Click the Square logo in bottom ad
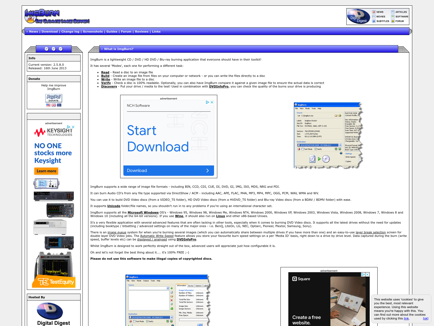Image resolution: width=434 pixels, height=326 pixels. click(x=301, y=279)
